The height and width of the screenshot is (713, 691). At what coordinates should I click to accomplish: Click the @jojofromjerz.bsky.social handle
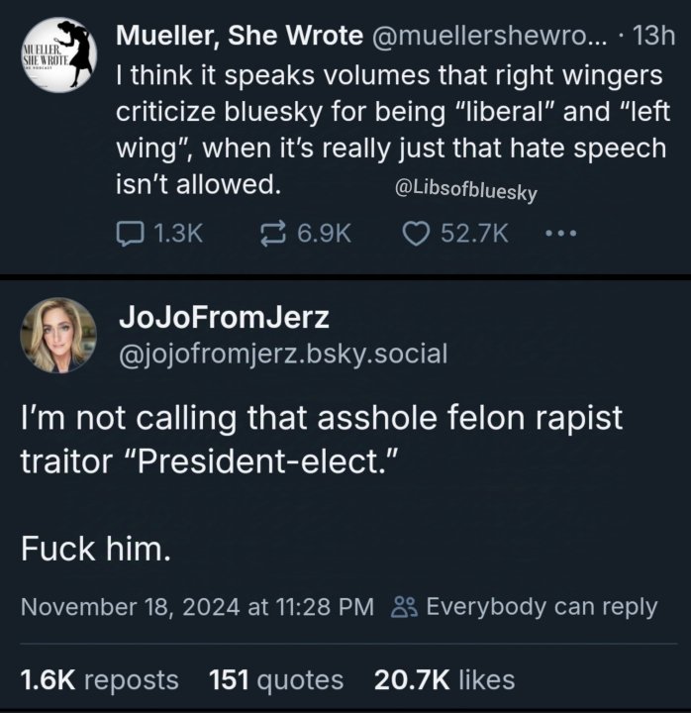[282, 352]
